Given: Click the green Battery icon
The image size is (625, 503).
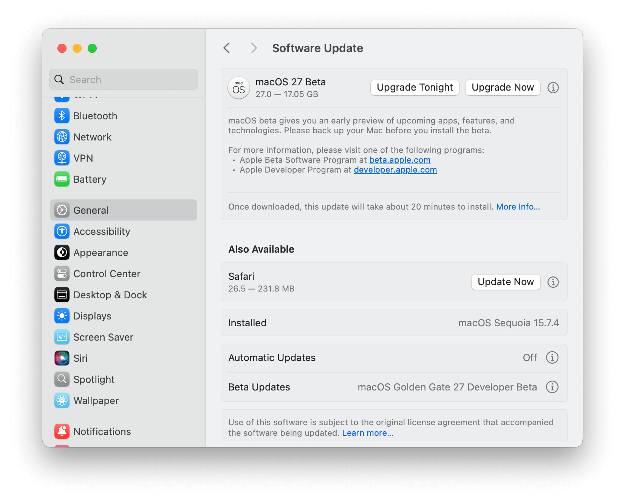Looking at the screenshot, I should 62,179.
